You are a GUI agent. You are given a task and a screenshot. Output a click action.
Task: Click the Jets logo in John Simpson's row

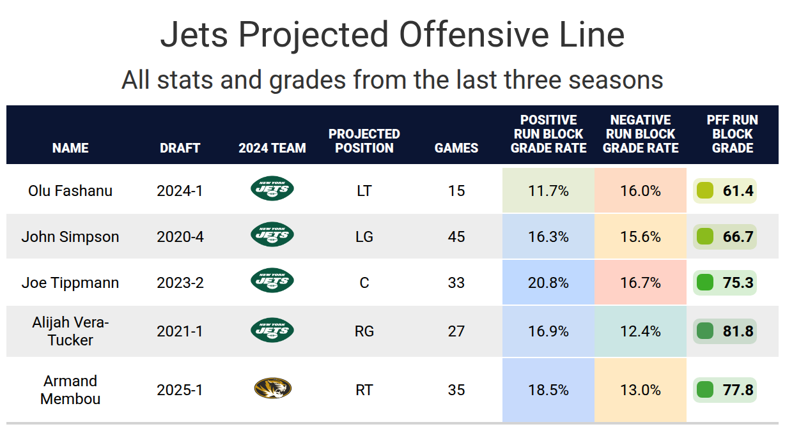[272, 236]
